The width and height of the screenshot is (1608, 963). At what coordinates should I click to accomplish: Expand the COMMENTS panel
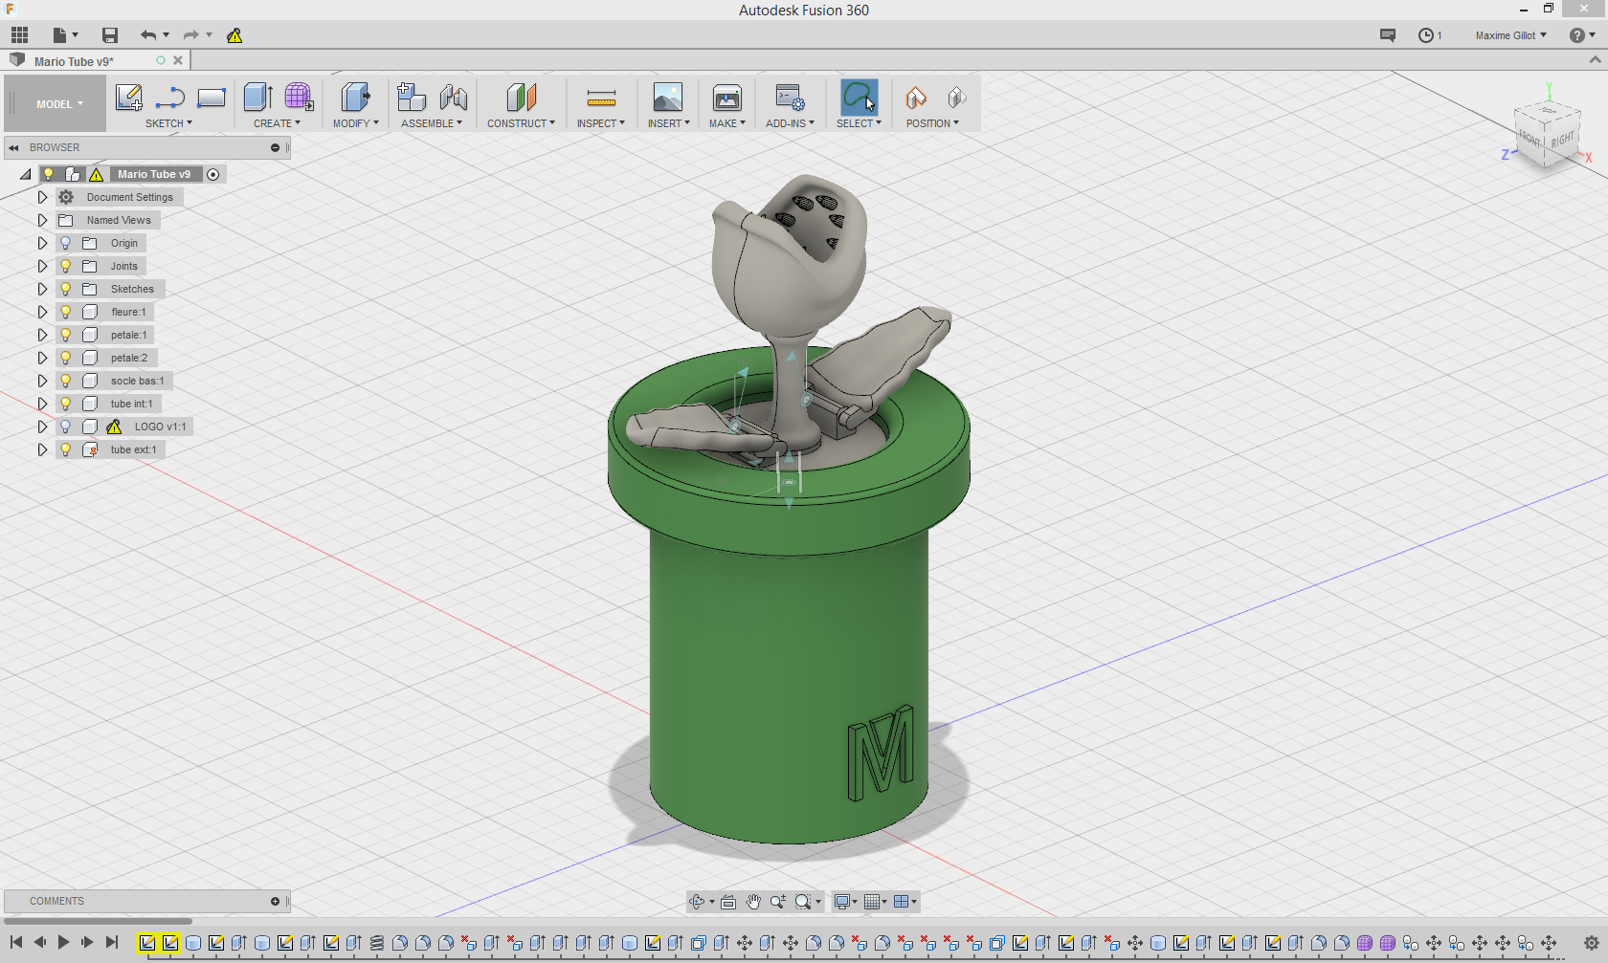[x=275, y=901]
